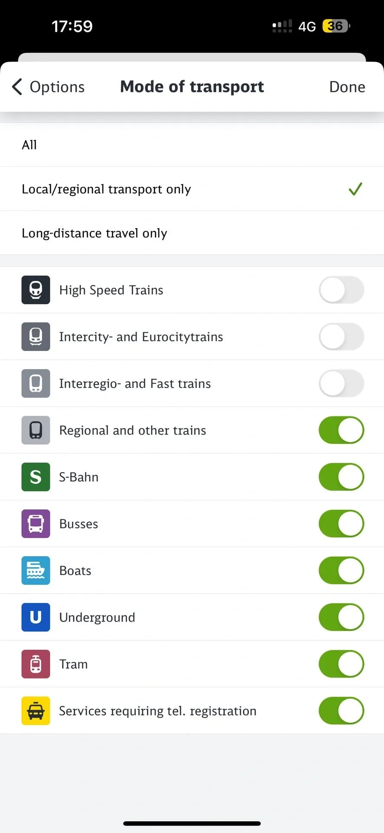384x833 pixels.
Task: Turn on Interregio and Fast trains switch
Action: 341,384
